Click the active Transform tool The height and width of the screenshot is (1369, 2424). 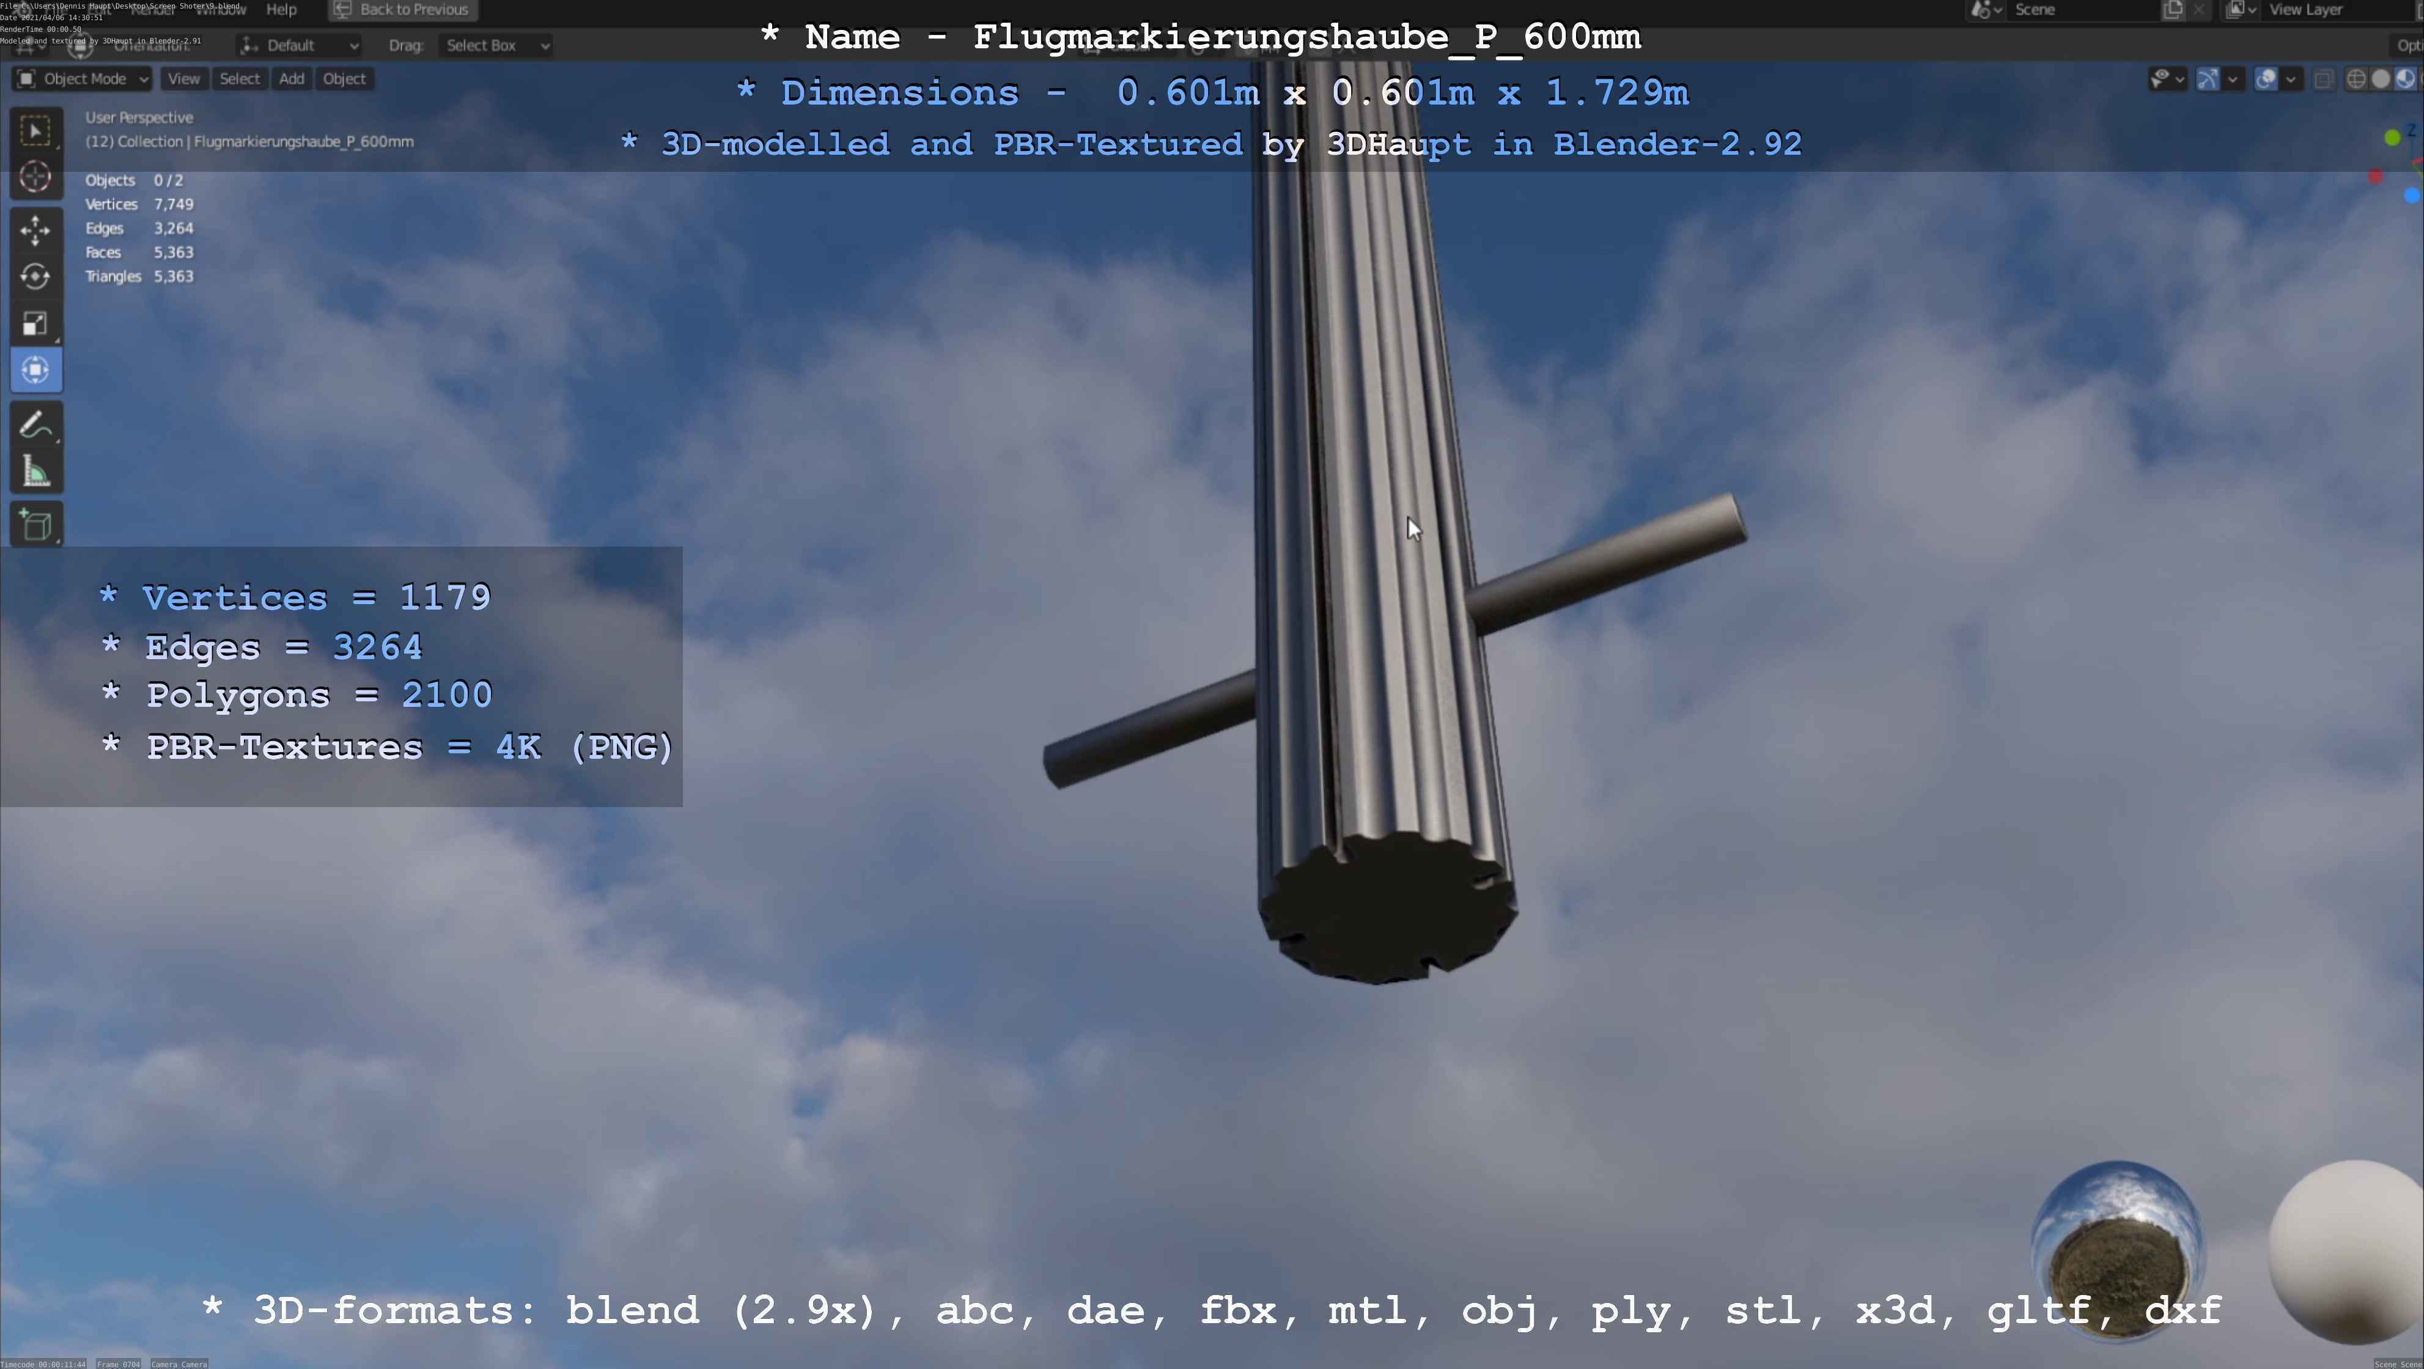pyautogui.click(x=35, y=370)
